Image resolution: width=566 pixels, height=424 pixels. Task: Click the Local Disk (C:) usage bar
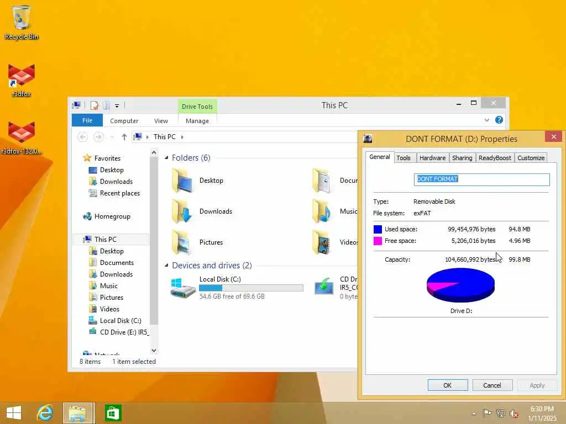click(x=251, y=288)
